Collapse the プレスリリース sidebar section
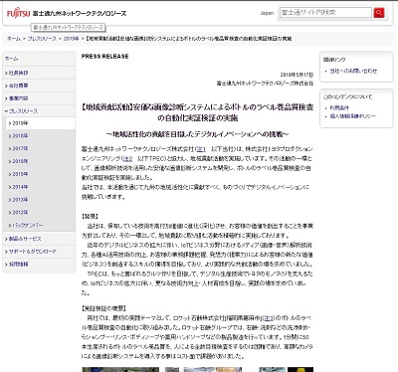Viewport: 398px width, 372px height. 39,111
